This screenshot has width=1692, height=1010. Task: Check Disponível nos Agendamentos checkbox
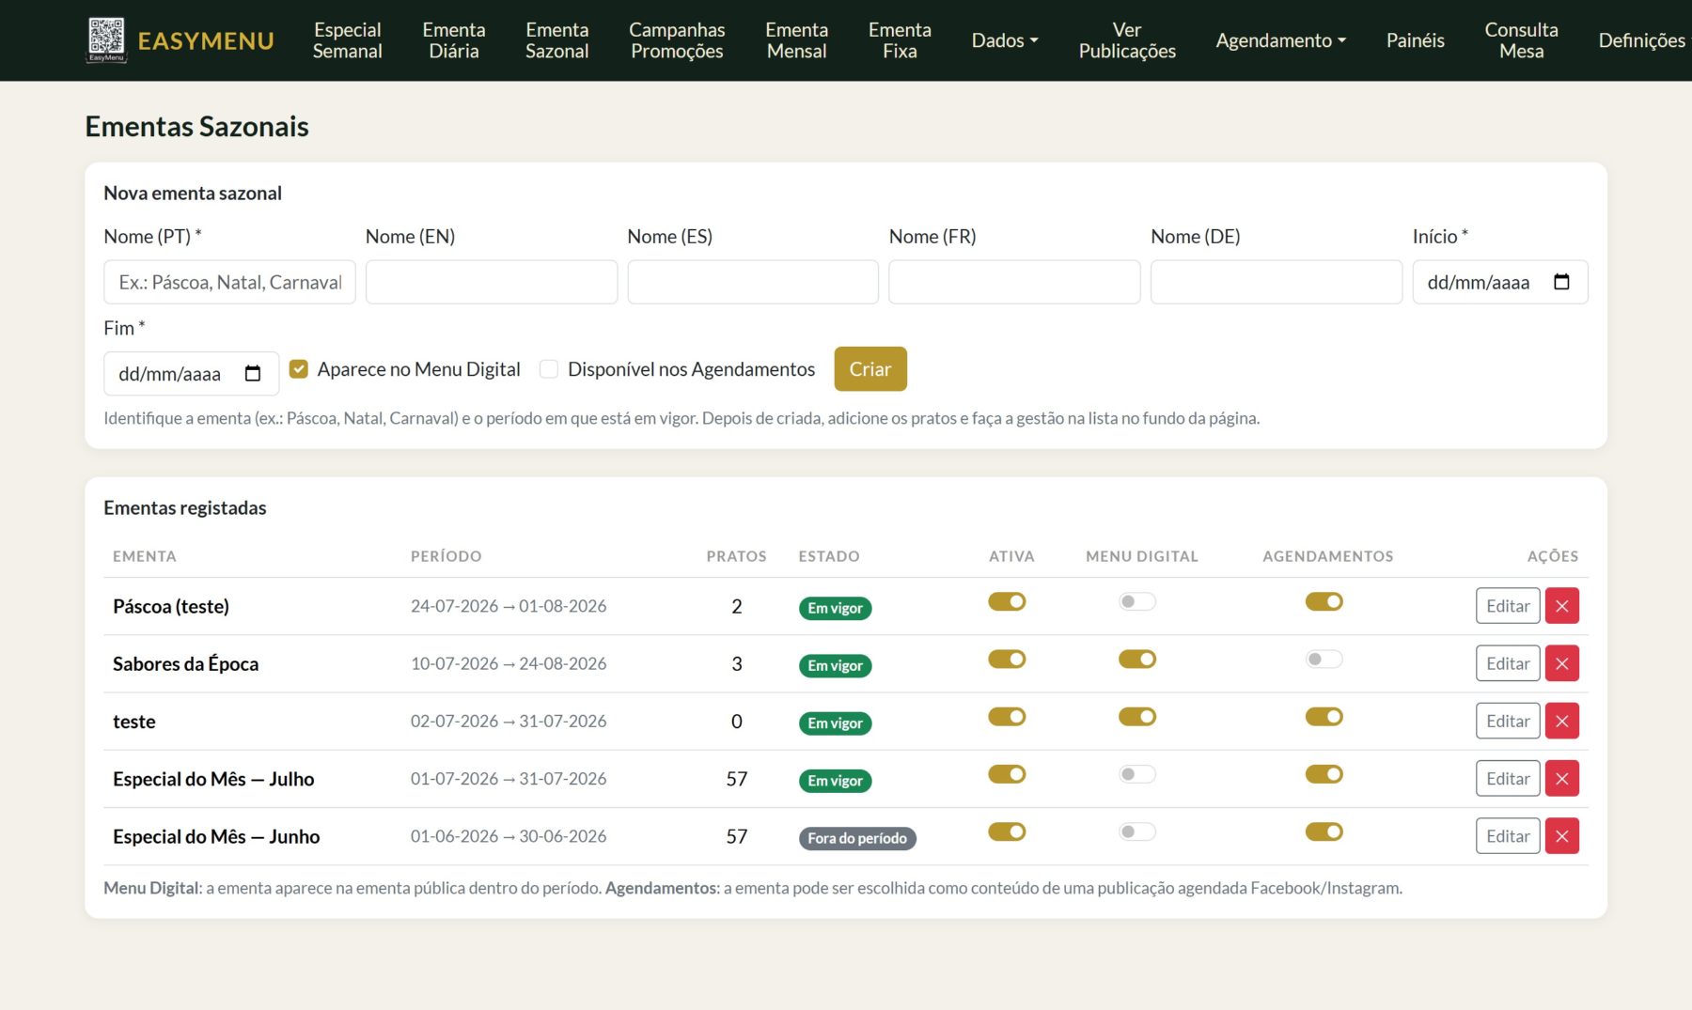[x=549, y=369]
